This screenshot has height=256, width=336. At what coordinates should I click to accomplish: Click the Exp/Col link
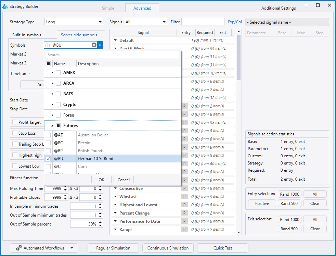[235, 22]
